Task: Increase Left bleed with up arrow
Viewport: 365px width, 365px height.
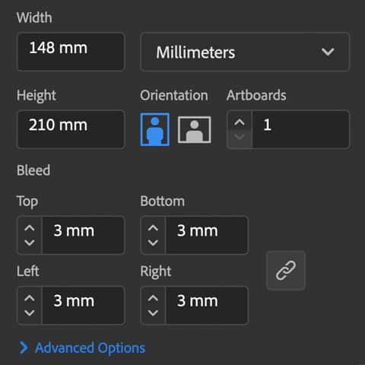Action: [x=30, y=298]
